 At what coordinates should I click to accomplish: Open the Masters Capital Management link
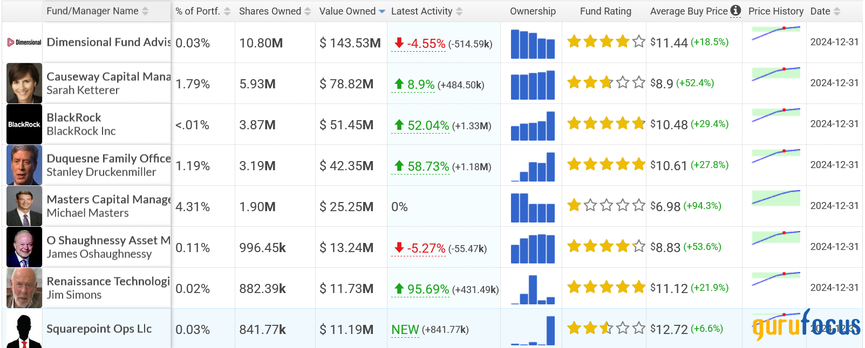108,199
